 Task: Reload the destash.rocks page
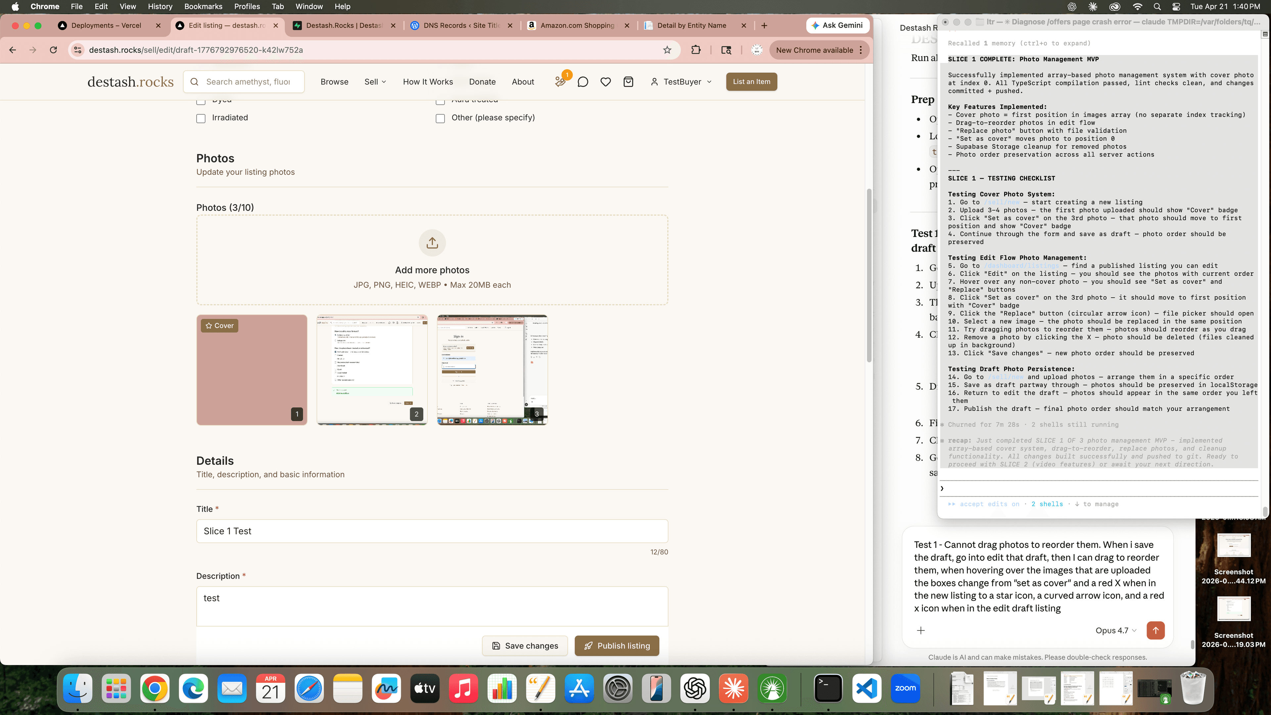(53, 50)
